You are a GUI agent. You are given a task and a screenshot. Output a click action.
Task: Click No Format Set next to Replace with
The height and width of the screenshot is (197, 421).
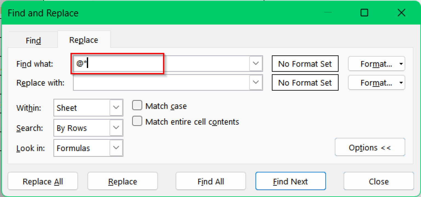coord(305,82)
